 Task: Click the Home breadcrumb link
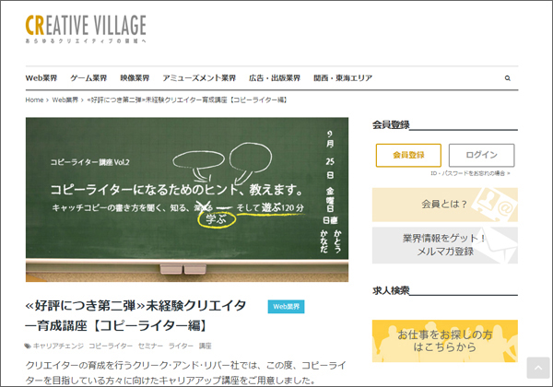[x=34, y=100]
